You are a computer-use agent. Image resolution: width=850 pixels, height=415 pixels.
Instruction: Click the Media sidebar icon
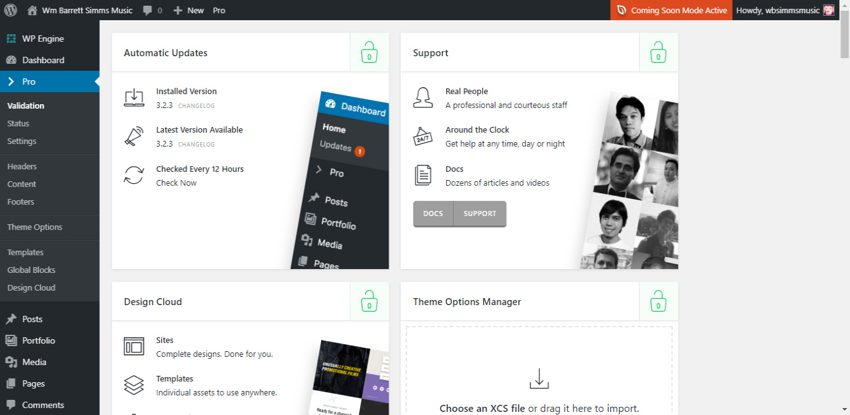[x=11, y=362]
